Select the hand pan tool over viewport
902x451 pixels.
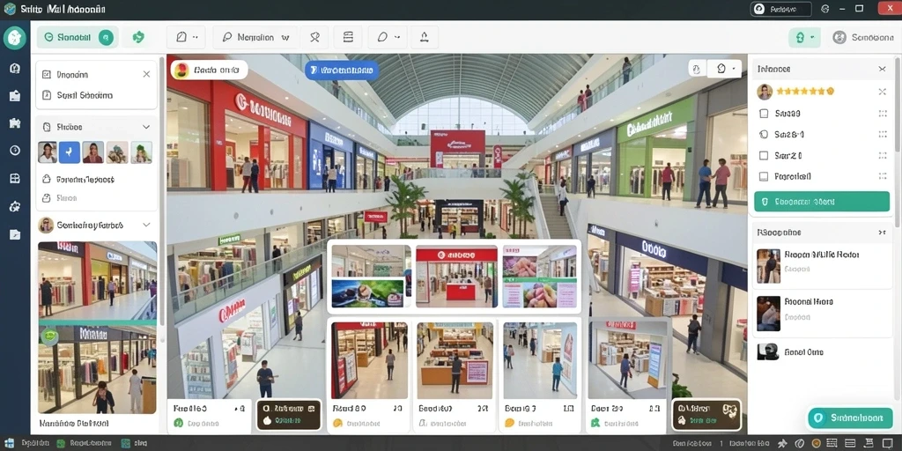[696, 69]
